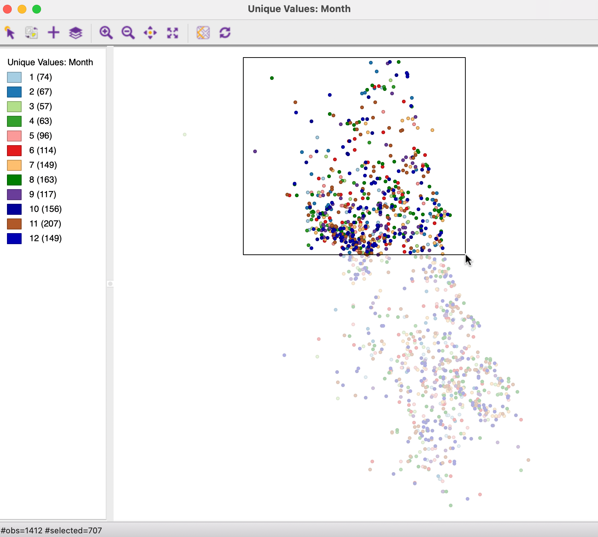The height and width of the screenshot is (537, 598).
Task: Click the color swatch for month 3
Action: tap(14, 107)
